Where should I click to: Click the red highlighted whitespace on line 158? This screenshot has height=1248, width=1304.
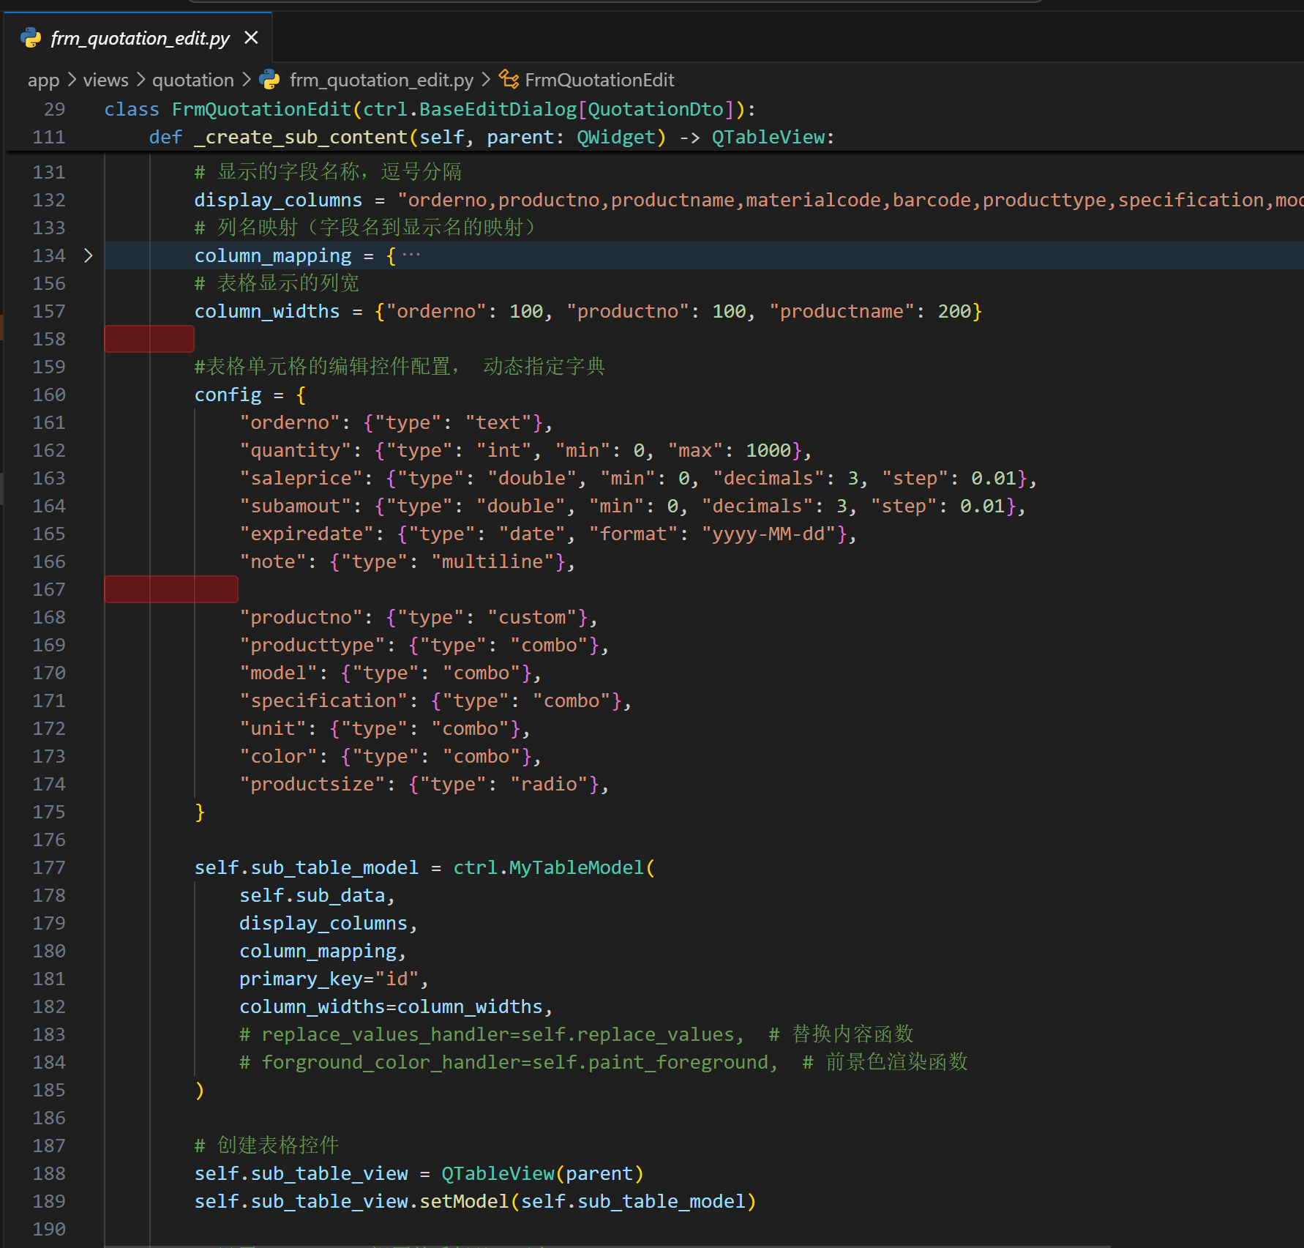149,339
